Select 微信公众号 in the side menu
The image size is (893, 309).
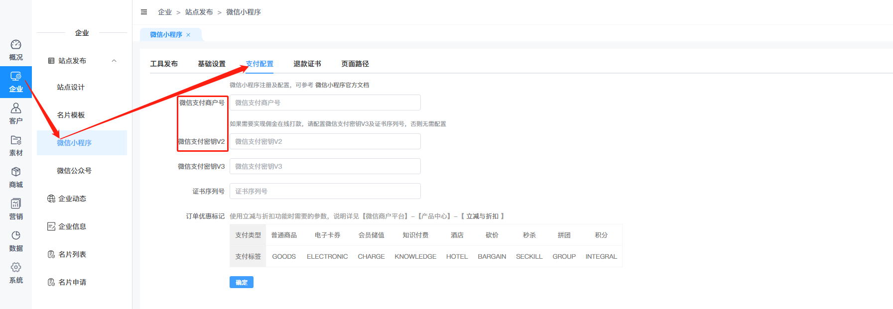click(x=74, y=171)
